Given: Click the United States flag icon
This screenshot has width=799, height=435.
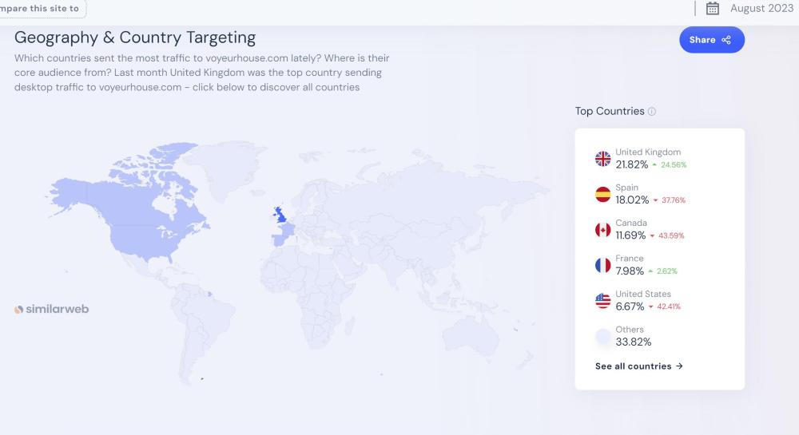Looking at the screenshot, I should pos(603,301).
